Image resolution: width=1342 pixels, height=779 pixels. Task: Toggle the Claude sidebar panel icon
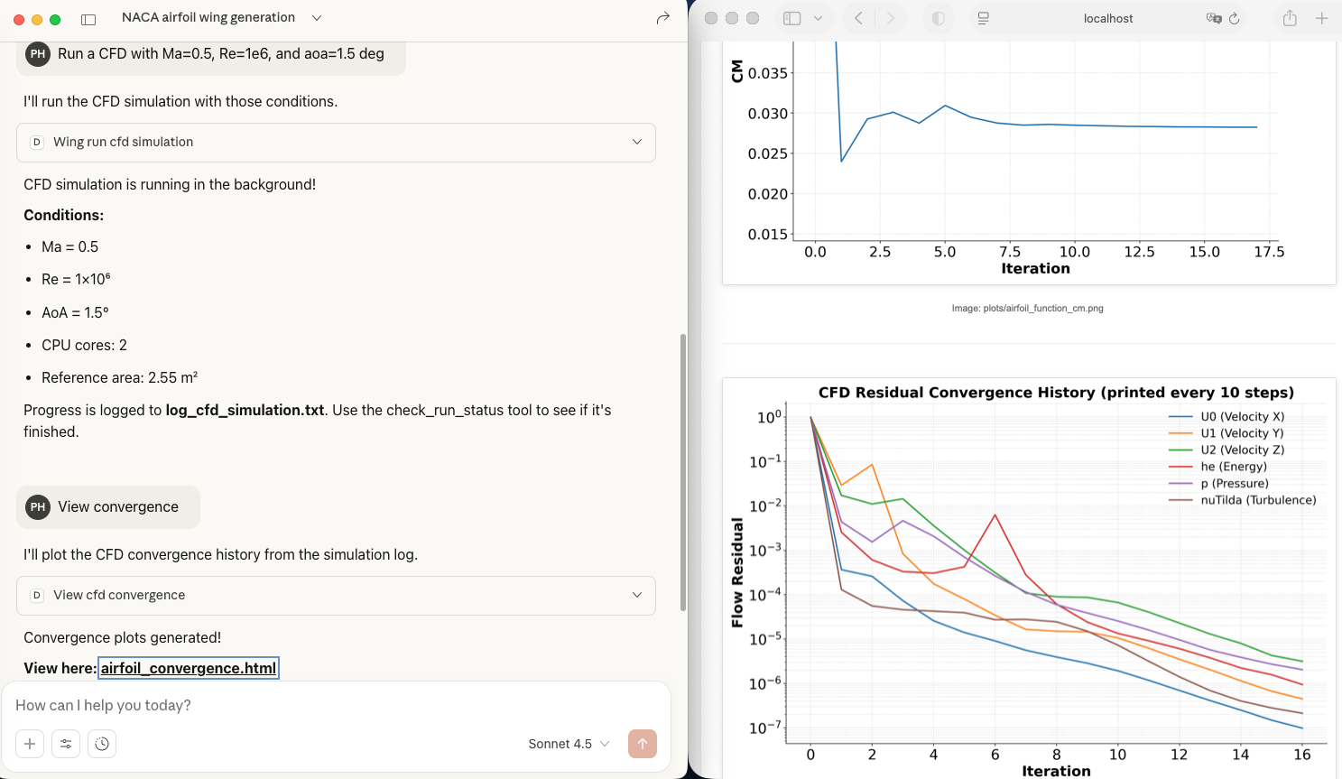[88, 19]
